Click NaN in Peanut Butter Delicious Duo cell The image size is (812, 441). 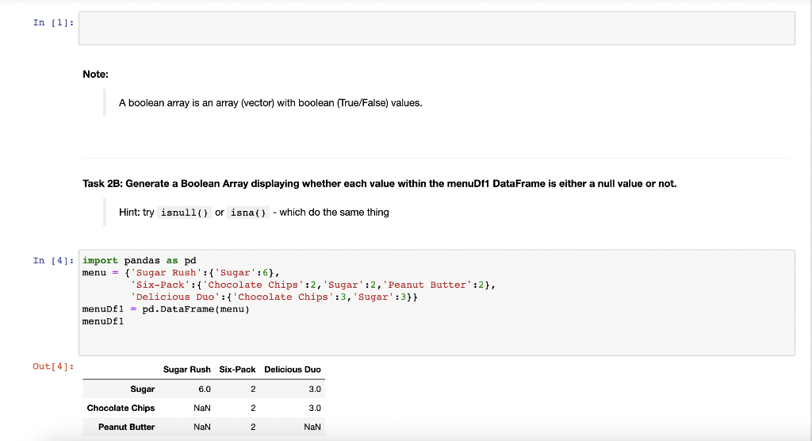[x=312, y=427]
